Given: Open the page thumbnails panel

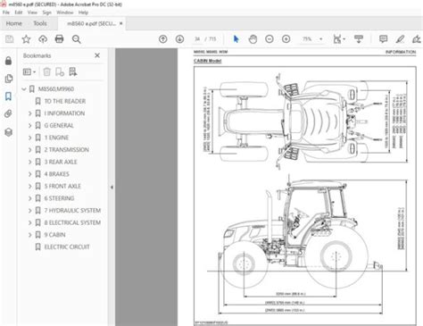Looking at the screenshot, I should [9, 79].
